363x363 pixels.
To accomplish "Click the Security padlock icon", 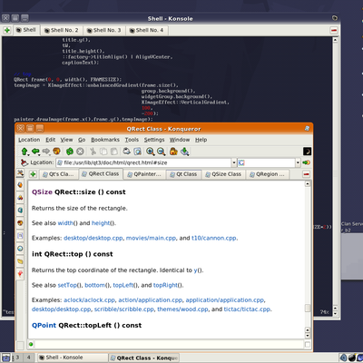I will [x=173, y=152].
